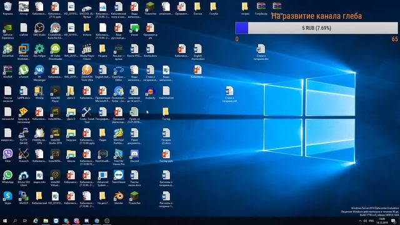The width and height of the screenshot is (400, 225).
Task: Select the Codec Tweak Tool icon
Action: coord(87,115)
